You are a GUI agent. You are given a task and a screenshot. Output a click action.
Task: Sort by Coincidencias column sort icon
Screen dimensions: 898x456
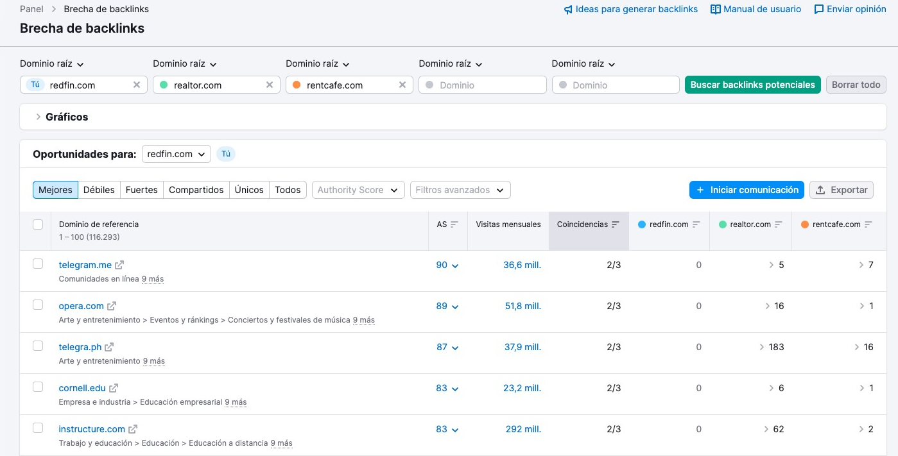[616, 224]
